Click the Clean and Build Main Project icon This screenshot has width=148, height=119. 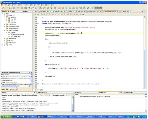[44, 8]
